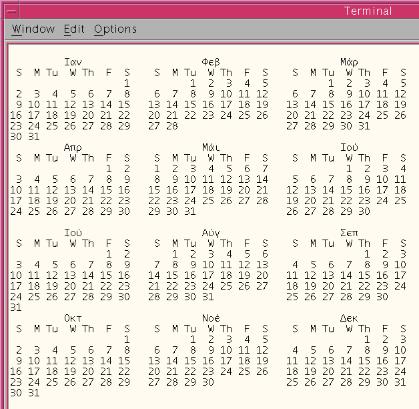
Task: Click the Th column header under Ιαν
Action: [x=88, y=73]
